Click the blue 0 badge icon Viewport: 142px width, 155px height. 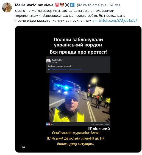(72, 5)
